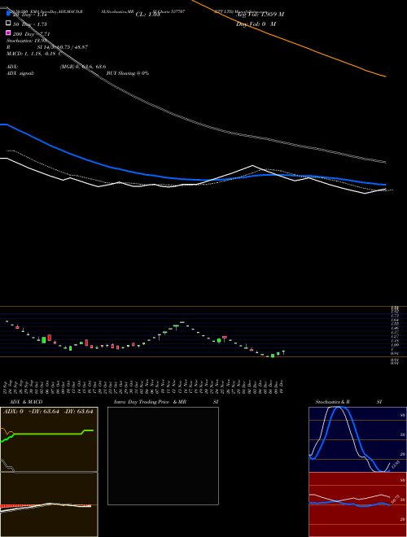The height and width of the screenshot is (537, 407).
Task: Click the magenta 200 Day legend swatch
Action: 8,33
